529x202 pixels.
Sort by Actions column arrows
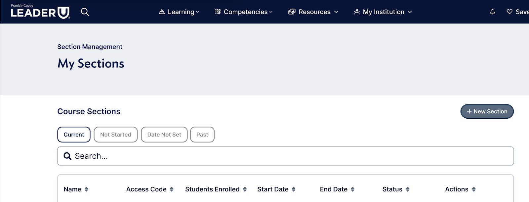point(474,189)
